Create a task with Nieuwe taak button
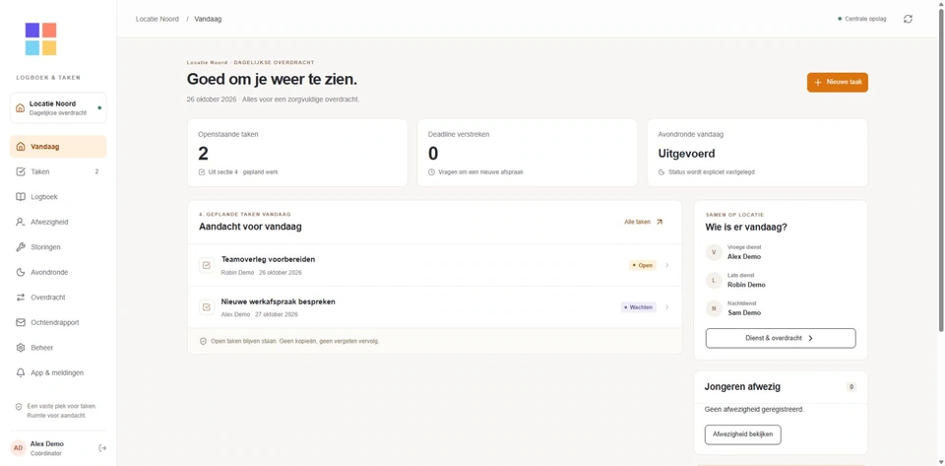 pyautogui.click(x=837, y=83)
